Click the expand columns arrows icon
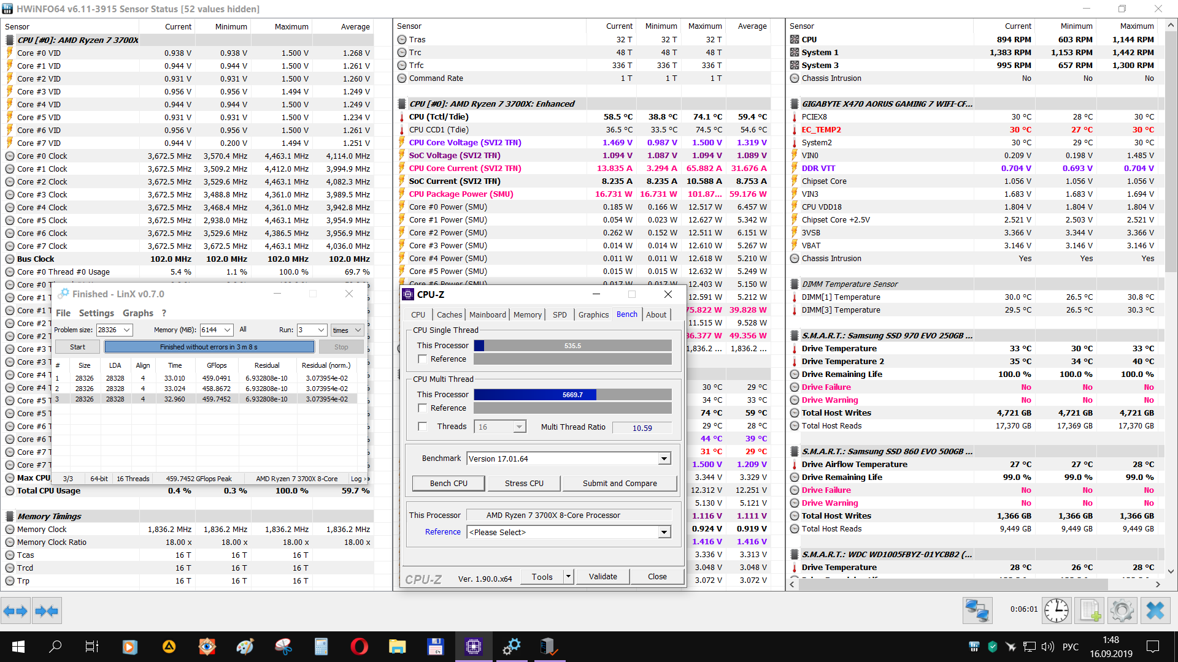The height and width of the screenshot is (662, 1178). pyautogui.click(x=15, y=611)
